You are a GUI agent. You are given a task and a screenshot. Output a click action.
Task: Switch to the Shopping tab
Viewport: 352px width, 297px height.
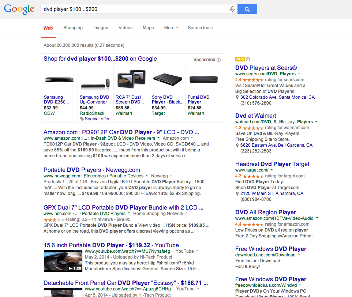73,28
